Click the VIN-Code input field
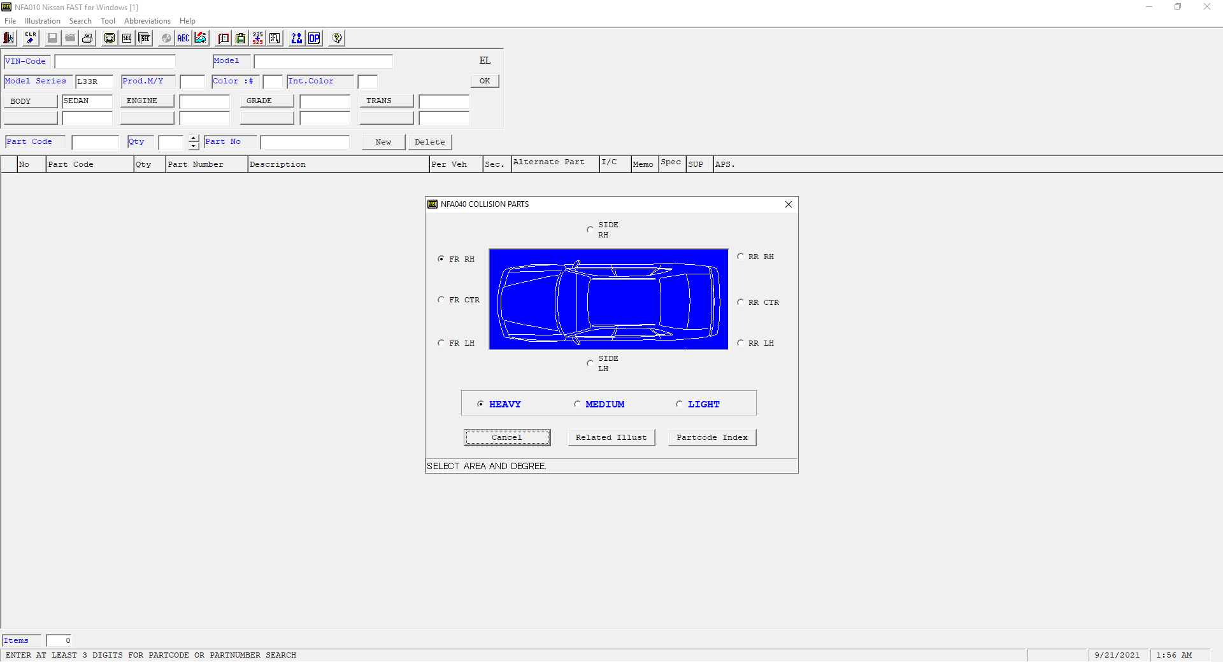Image resolution: width=1223 pixels, height=662 pixels. point(115,62)
